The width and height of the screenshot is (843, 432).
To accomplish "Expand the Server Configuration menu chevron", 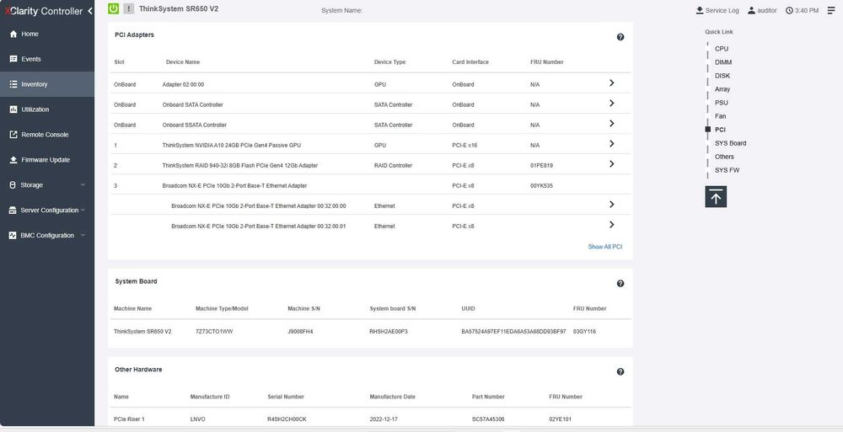I will (x=83, y=210).
